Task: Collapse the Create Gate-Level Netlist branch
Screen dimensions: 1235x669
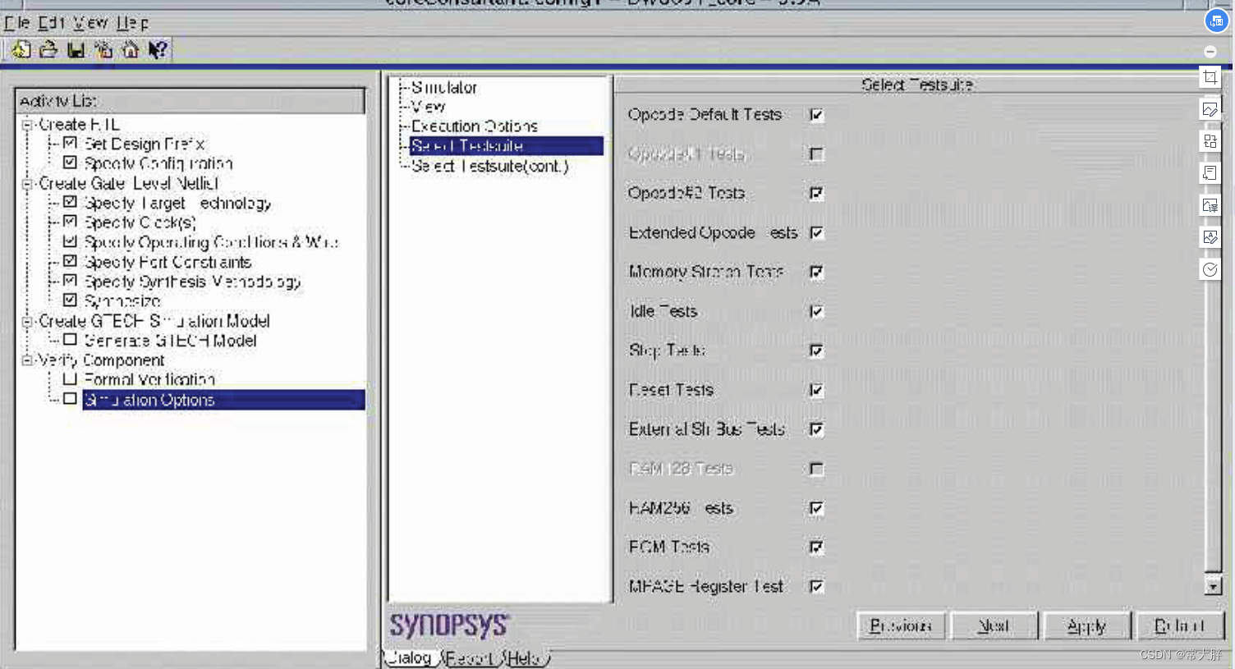Action: 26,183
